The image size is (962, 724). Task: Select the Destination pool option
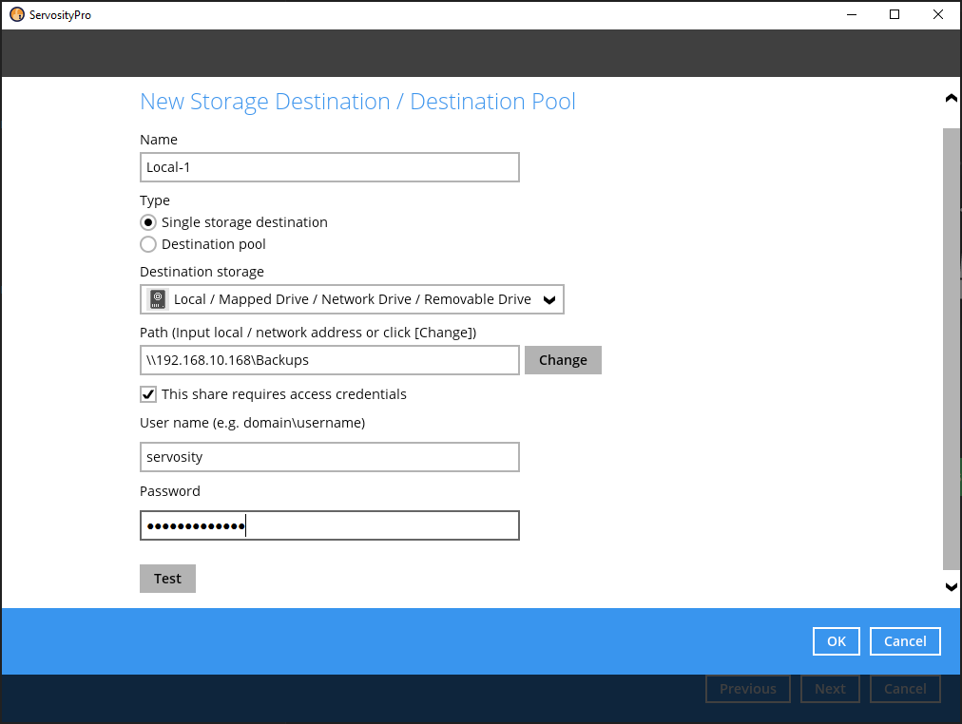(148, 243)
